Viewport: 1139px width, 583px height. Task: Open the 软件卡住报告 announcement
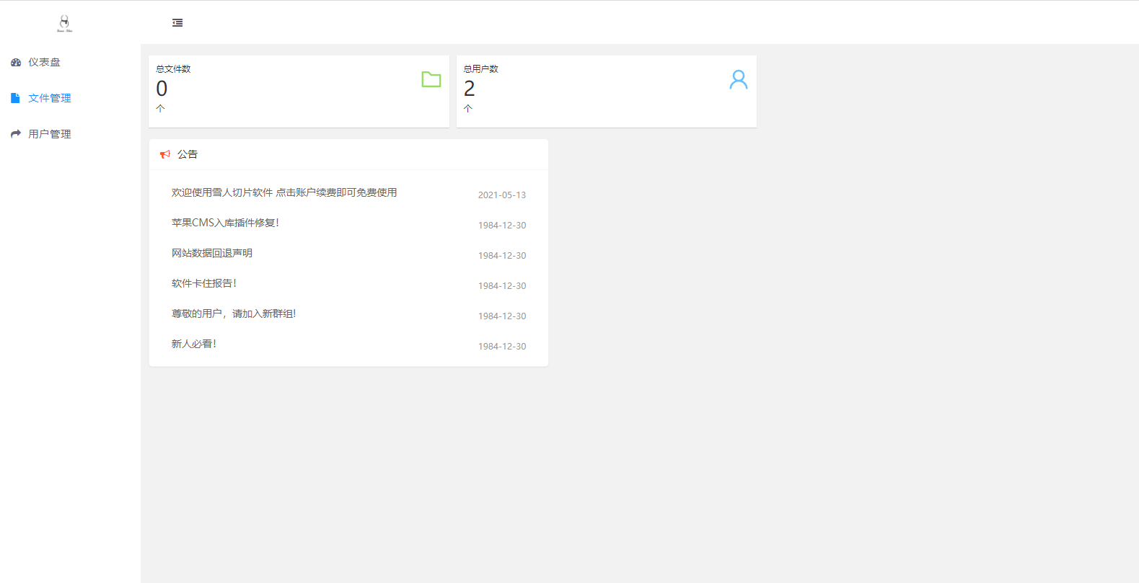pos(203,283)
